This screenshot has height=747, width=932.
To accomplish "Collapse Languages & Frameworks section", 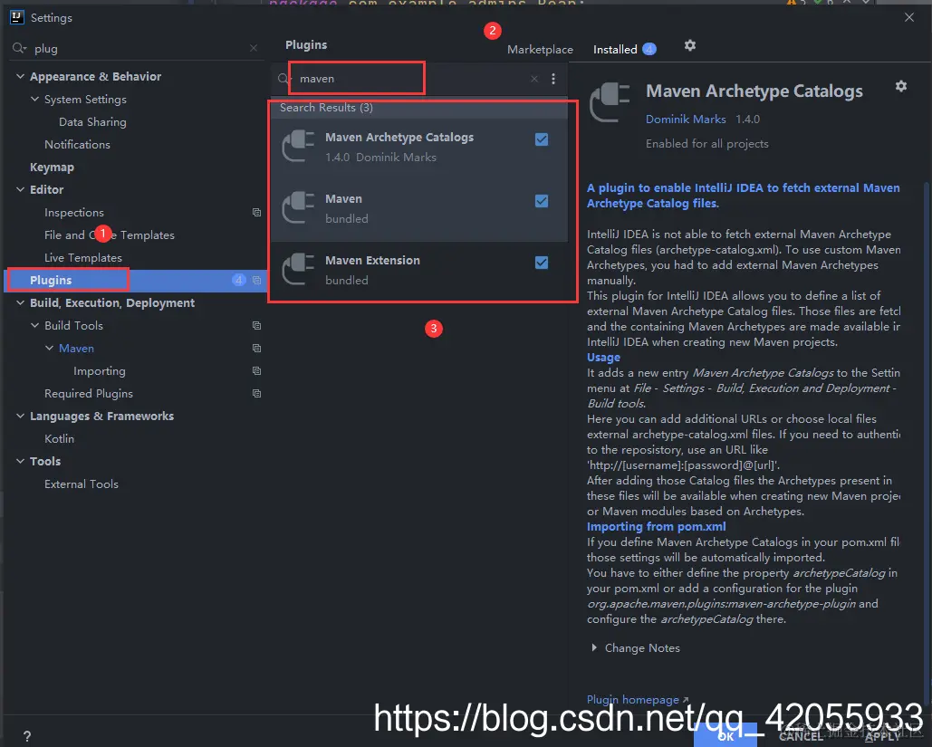I will 20,416.
